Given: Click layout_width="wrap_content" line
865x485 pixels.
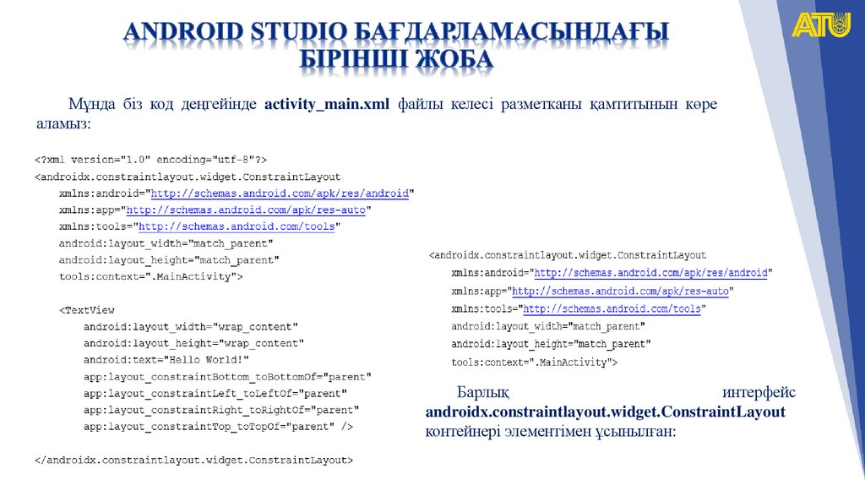Looking at the screenshot, I should pos(190,327).
